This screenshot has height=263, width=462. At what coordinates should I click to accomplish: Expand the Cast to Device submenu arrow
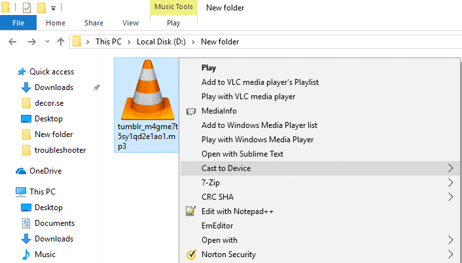coord(450,168)
